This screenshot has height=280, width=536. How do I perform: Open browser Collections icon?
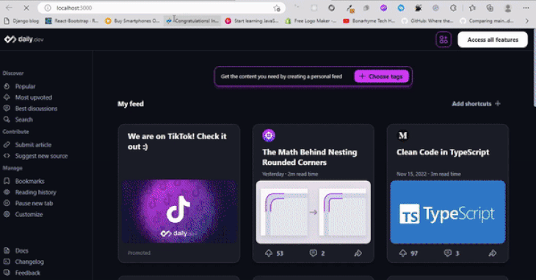pyautogui.click(x=490, y=8)
